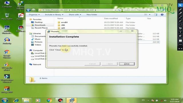Screen dimensions: 183x103
Task: Open Explorer help icon
Action: [162, 15]
